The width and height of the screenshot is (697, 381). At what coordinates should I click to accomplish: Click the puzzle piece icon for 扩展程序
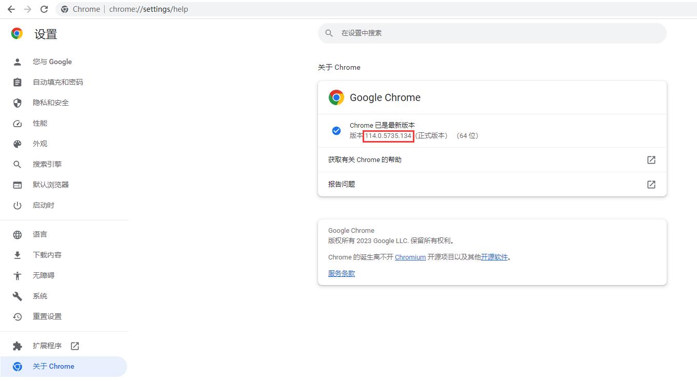tap(17, 346)
